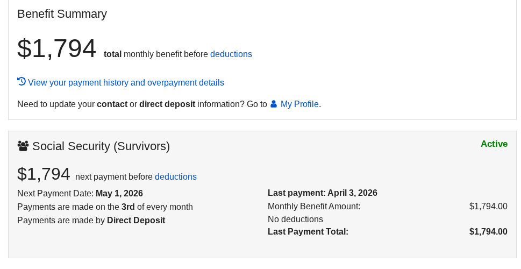Click the '3rd of every month' payment line

(x=105, y=207)
